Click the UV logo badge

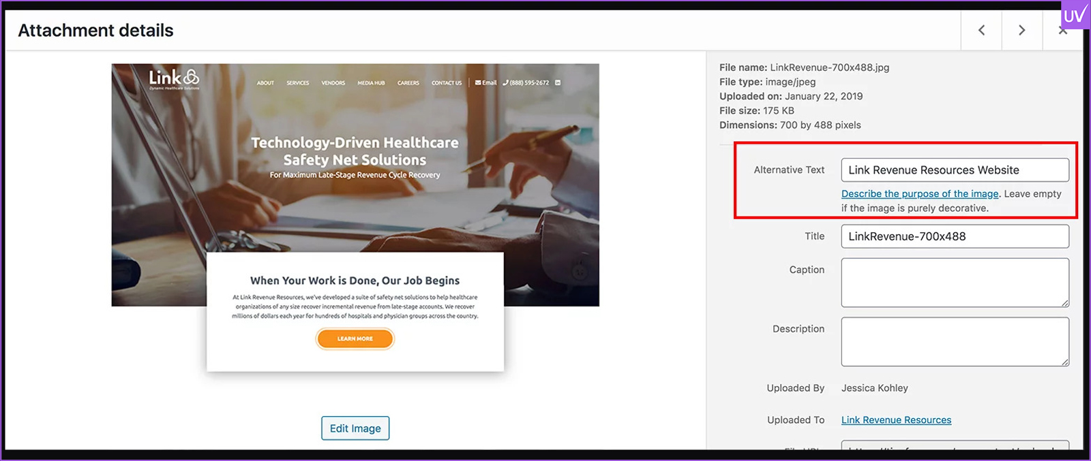coord(1075,15)
